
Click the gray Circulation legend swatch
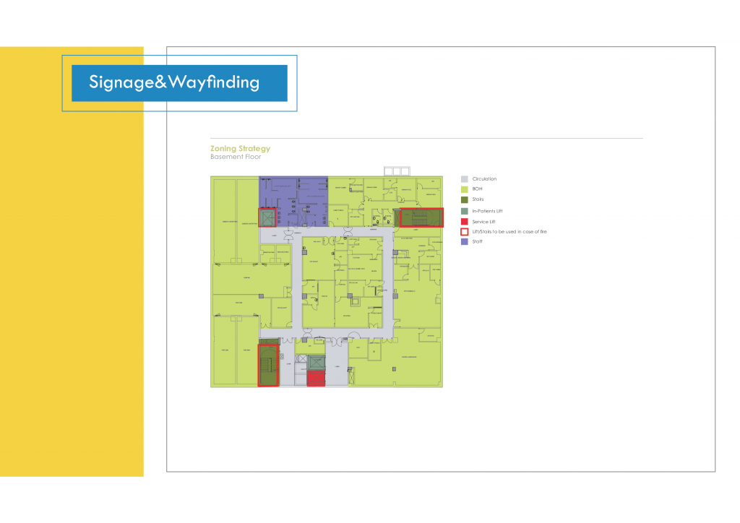(x=465, y=178)
